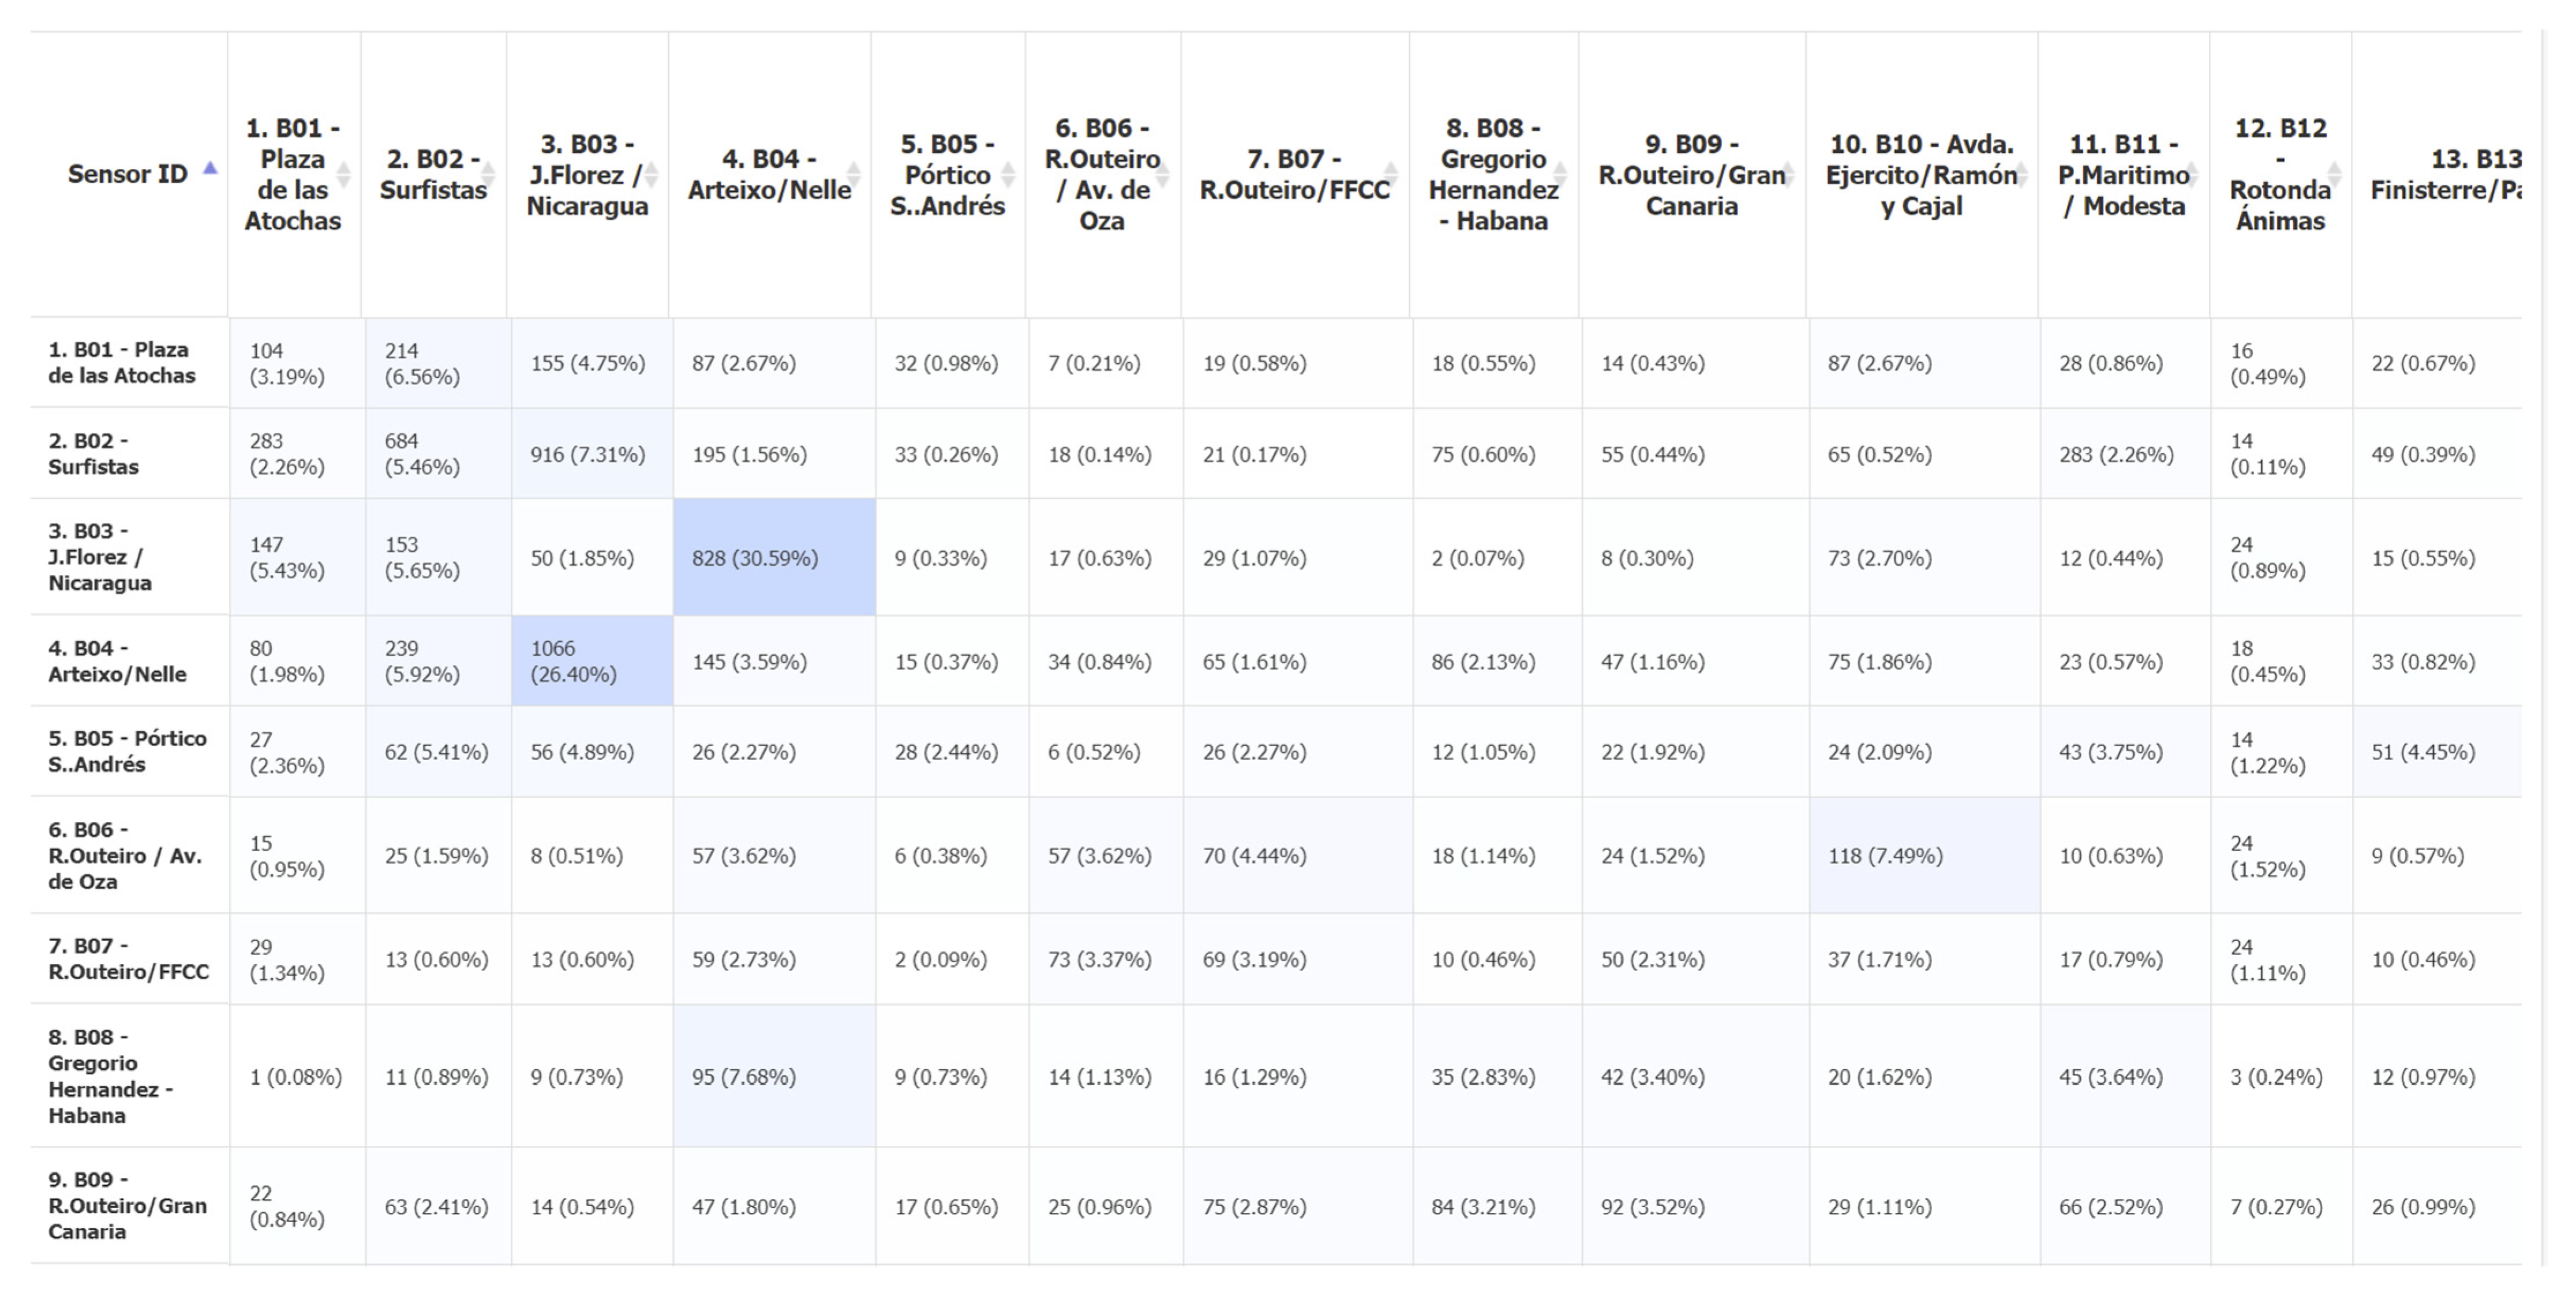Sort the B07 R.Outeiro/FFCC column via arrows
2576x1293 pixels.
coord(1391,174)
